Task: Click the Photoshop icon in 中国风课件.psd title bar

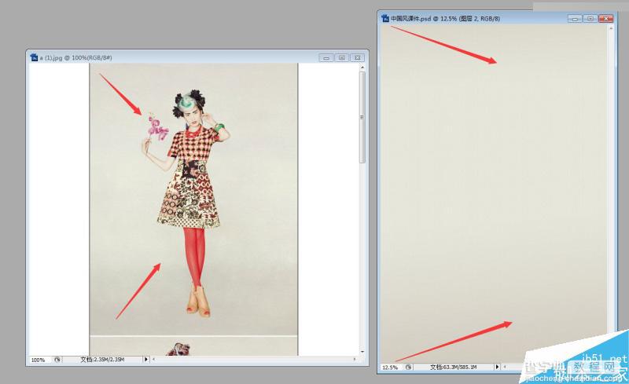Action: pyautogui.click(x=385, y=18)
